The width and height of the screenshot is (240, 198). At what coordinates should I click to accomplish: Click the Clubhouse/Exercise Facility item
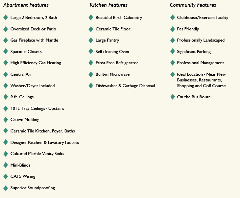202,18
